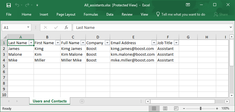Click the Malone cell
This screenshot has height=112, width=235.
21,54
